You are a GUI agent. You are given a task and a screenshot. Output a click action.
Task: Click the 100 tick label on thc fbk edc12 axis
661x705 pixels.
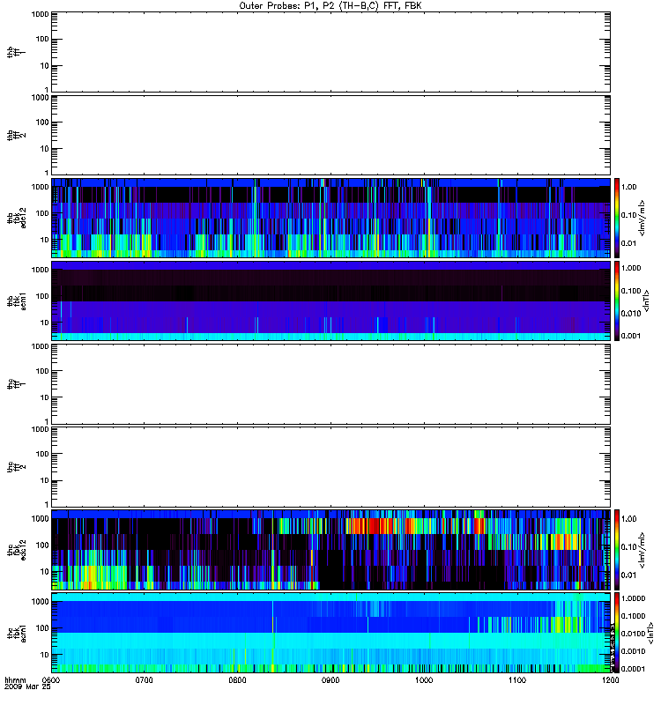(x=42, y=545)
